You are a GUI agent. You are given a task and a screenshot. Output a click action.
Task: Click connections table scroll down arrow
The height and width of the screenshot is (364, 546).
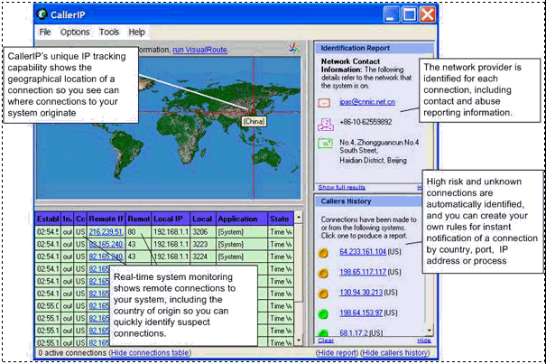[x=299, y=341]
